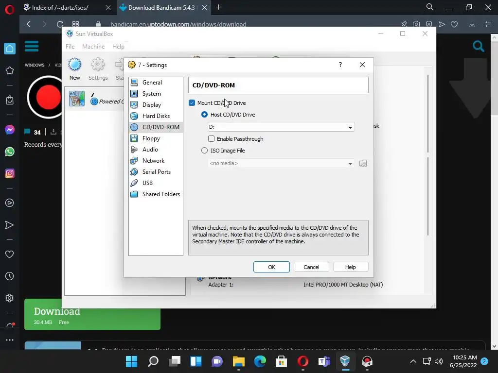The image size is (498, 373).
Task: Click the address bar URL
Action: (178, 24)
